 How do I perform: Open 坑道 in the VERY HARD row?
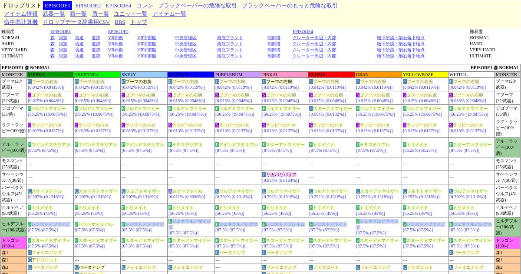79,50
